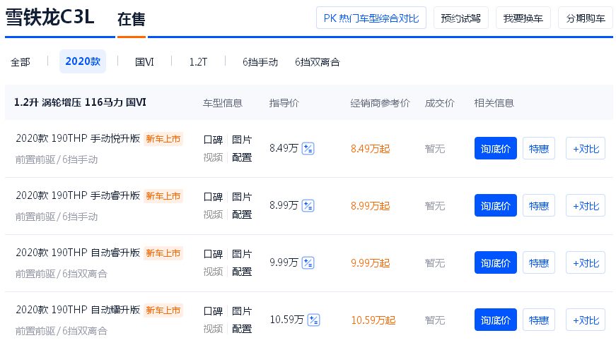
Task: Open price calculator icon beside 8.49万
Action: [308, 149]
